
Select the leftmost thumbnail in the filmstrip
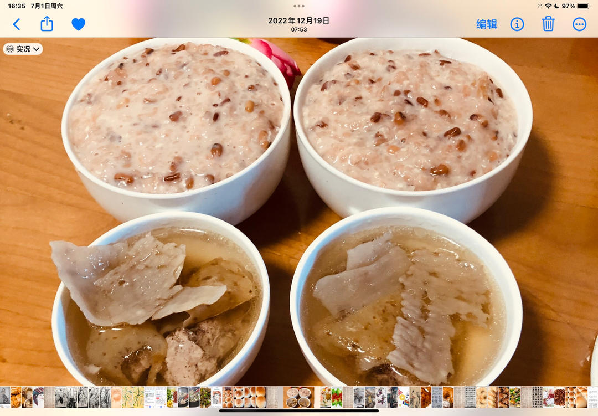pos(4,397)
